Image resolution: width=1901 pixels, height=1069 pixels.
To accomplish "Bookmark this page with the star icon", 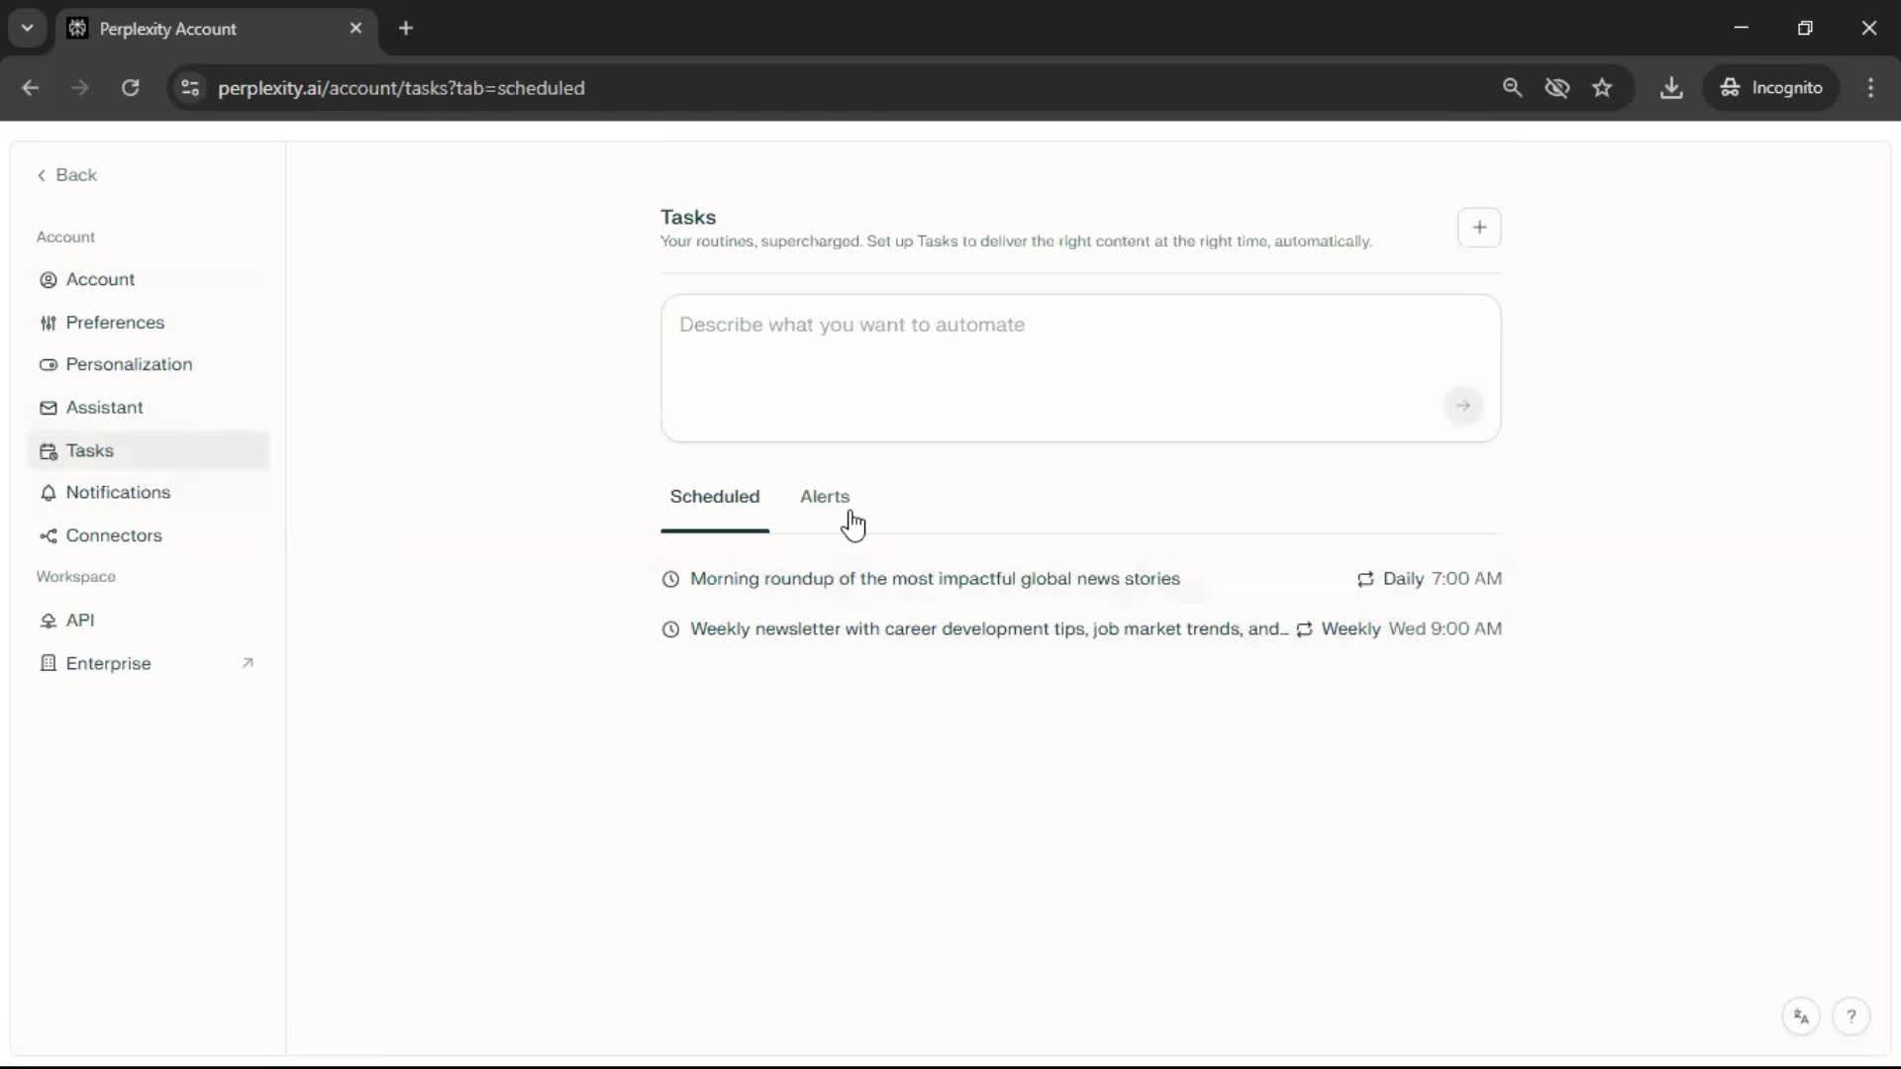I will click(1602, 88).
